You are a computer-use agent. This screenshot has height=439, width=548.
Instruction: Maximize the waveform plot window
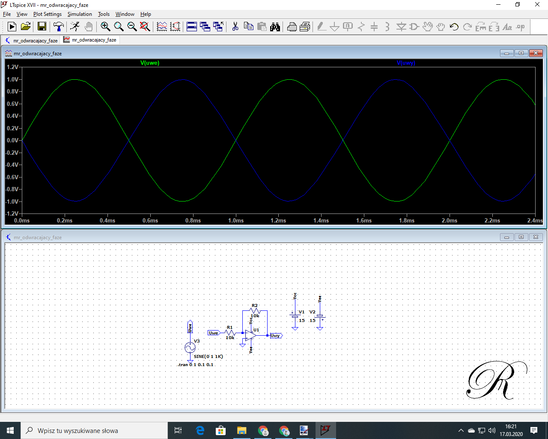click(x=521, y=53)
